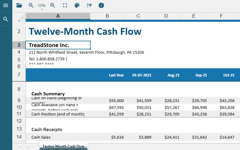The width and height of the screenshot is (240, 150).
Task: Open the theme color palette
Action: 77,5
